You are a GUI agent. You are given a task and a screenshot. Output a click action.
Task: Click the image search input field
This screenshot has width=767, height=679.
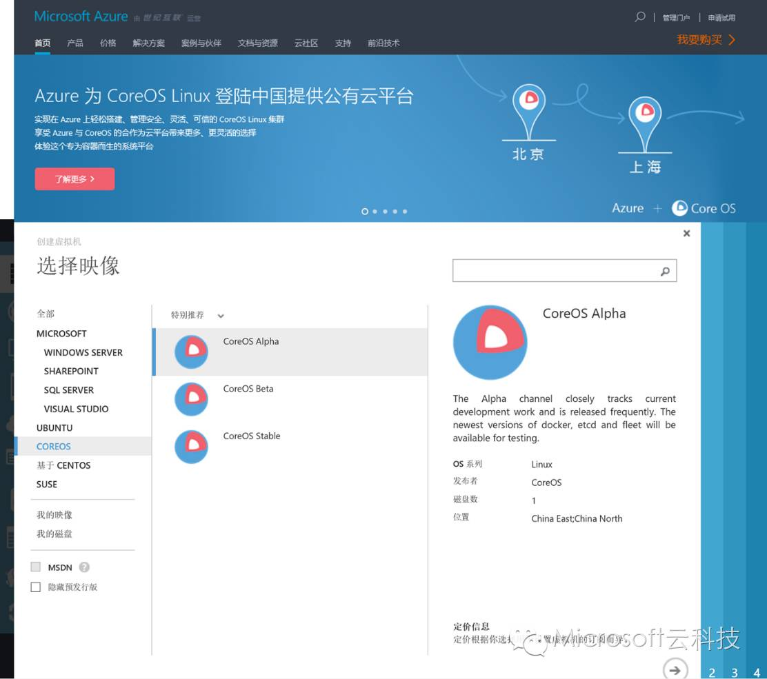pos(564,271)
